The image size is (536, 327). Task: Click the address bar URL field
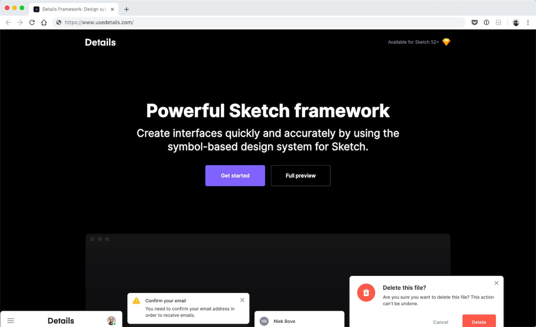pos(259,23)
